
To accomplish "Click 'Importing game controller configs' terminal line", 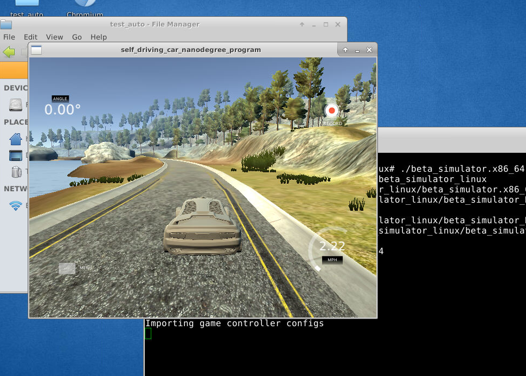I will 234,323.
